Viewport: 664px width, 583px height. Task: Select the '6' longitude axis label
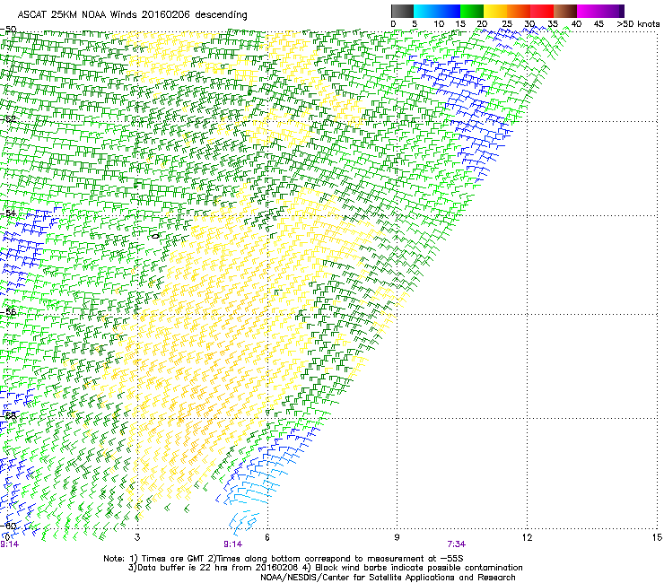click(267, 537)
